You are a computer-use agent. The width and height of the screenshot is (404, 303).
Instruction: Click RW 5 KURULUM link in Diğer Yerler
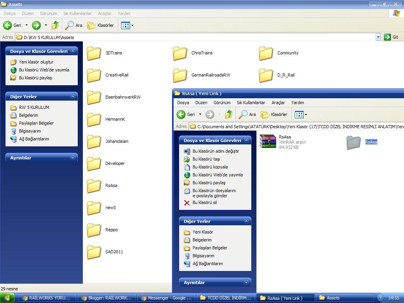click(x=30, y=107)
